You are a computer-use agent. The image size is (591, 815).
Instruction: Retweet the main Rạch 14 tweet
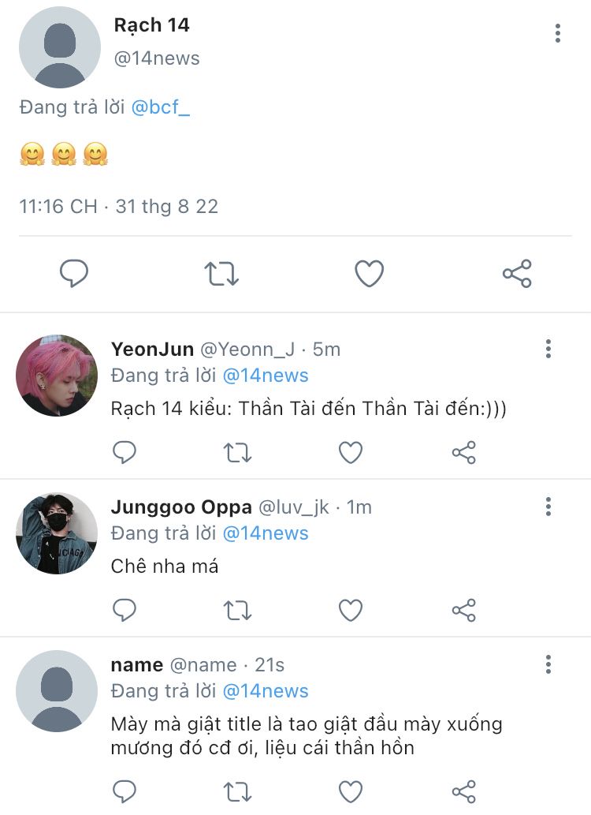tap(221, 274)
